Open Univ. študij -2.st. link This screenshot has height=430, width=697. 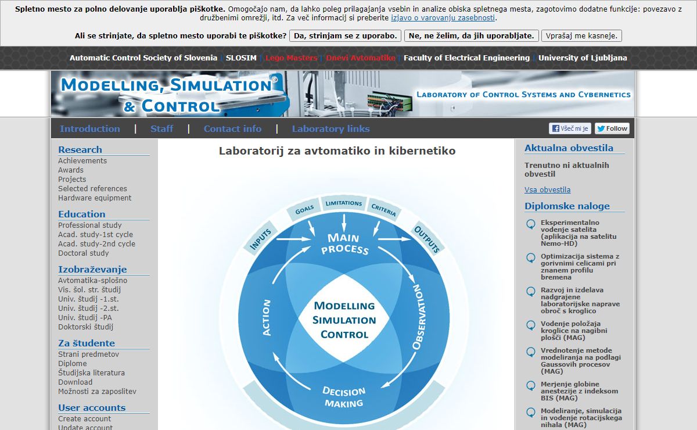coord(88,308)
